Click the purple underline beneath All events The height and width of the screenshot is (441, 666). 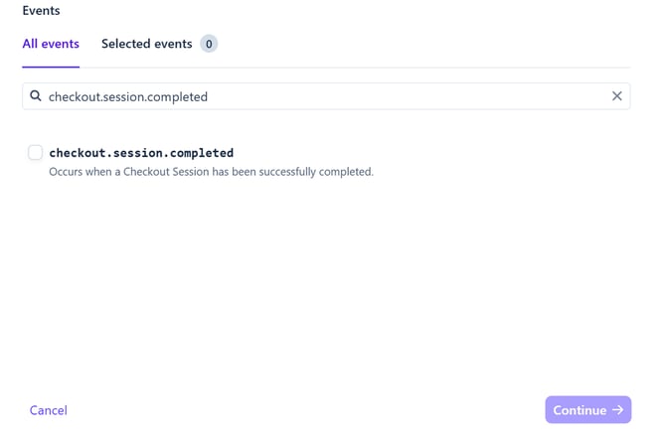(x=51, y=67)
